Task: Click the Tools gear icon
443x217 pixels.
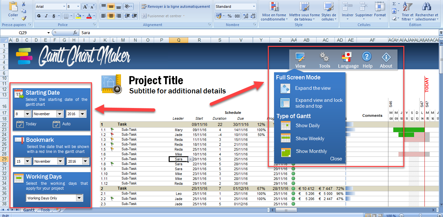Action: coord(324,57)
